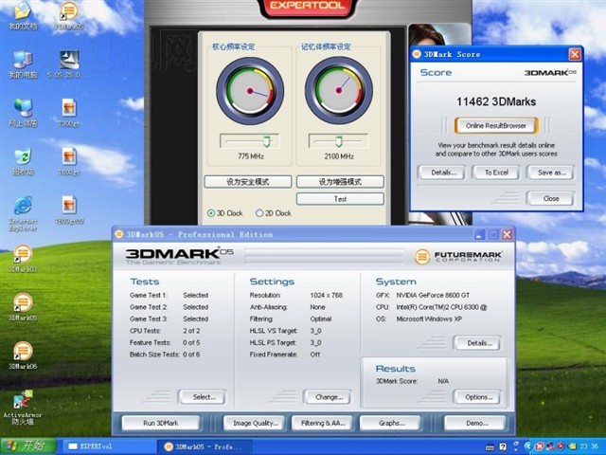Viewport: 606px width, 455px height.
Task: Click Details... in the 3DMark Score dialog
Action: pyautogui.click(x=443, y=173)
